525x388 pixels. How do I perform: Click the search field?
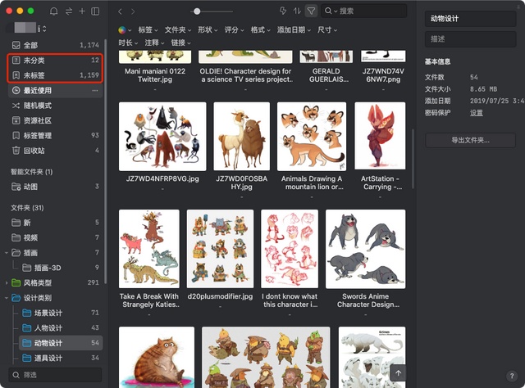(x=364, y=11)
